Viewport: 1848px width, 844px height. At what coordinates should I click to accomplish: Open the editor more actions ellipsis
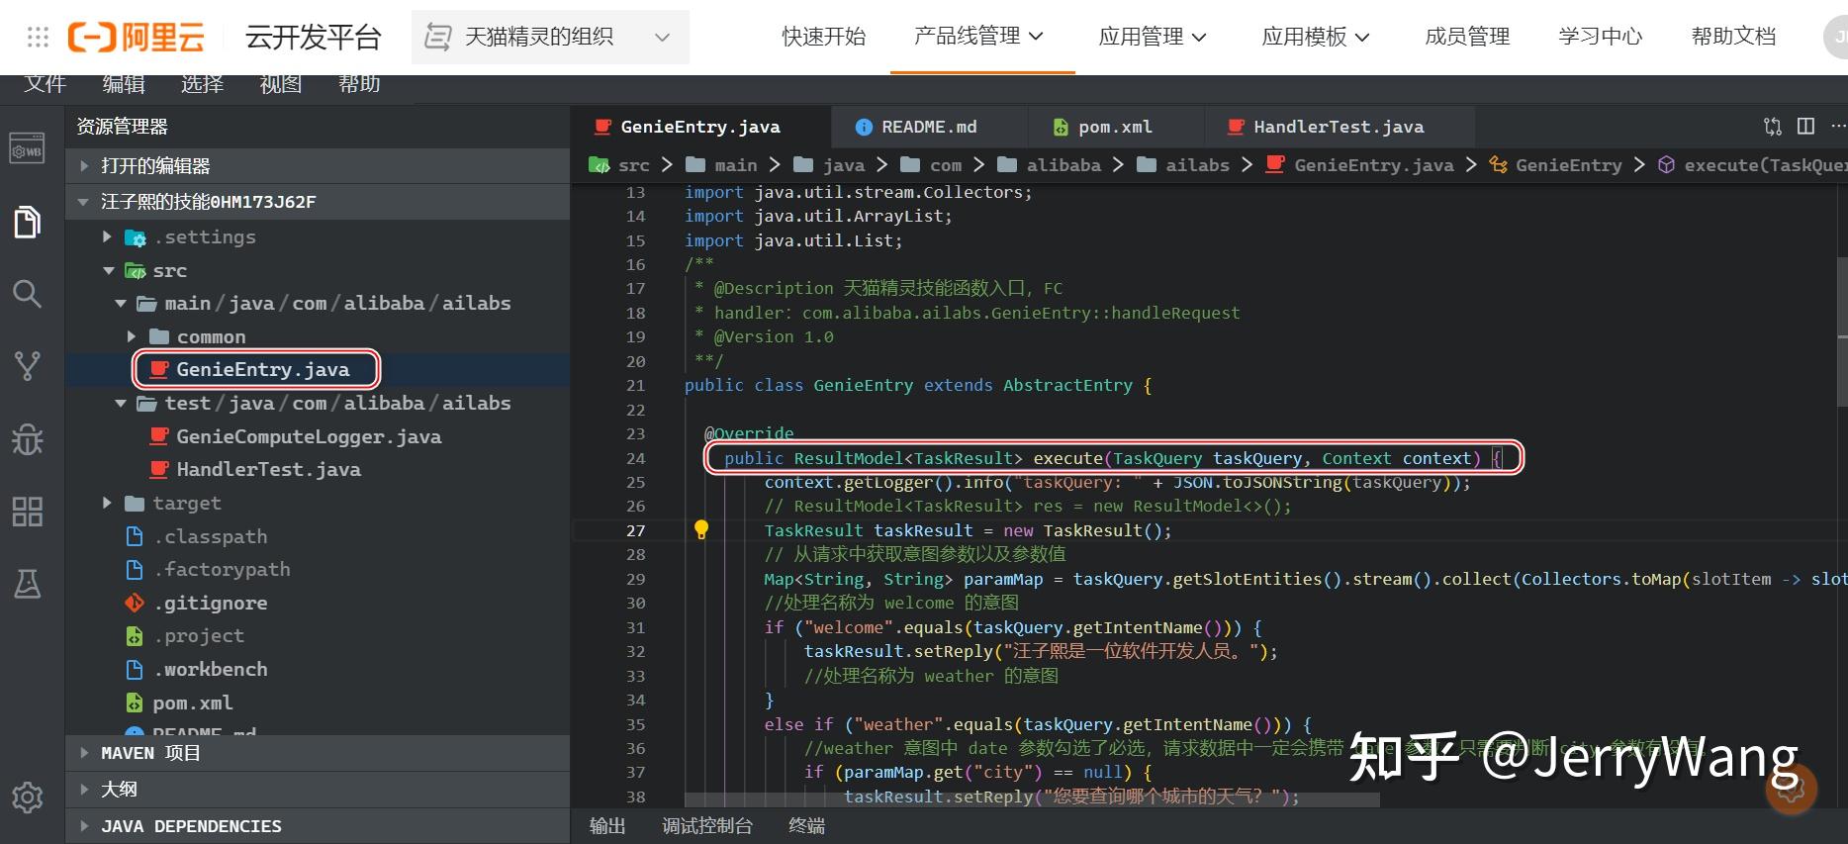(1838, 127)
